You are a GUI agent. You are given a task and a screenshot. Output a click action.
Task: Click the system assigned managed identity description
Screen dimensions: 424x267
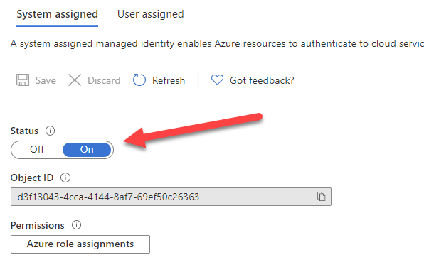(x=217, y=44)
